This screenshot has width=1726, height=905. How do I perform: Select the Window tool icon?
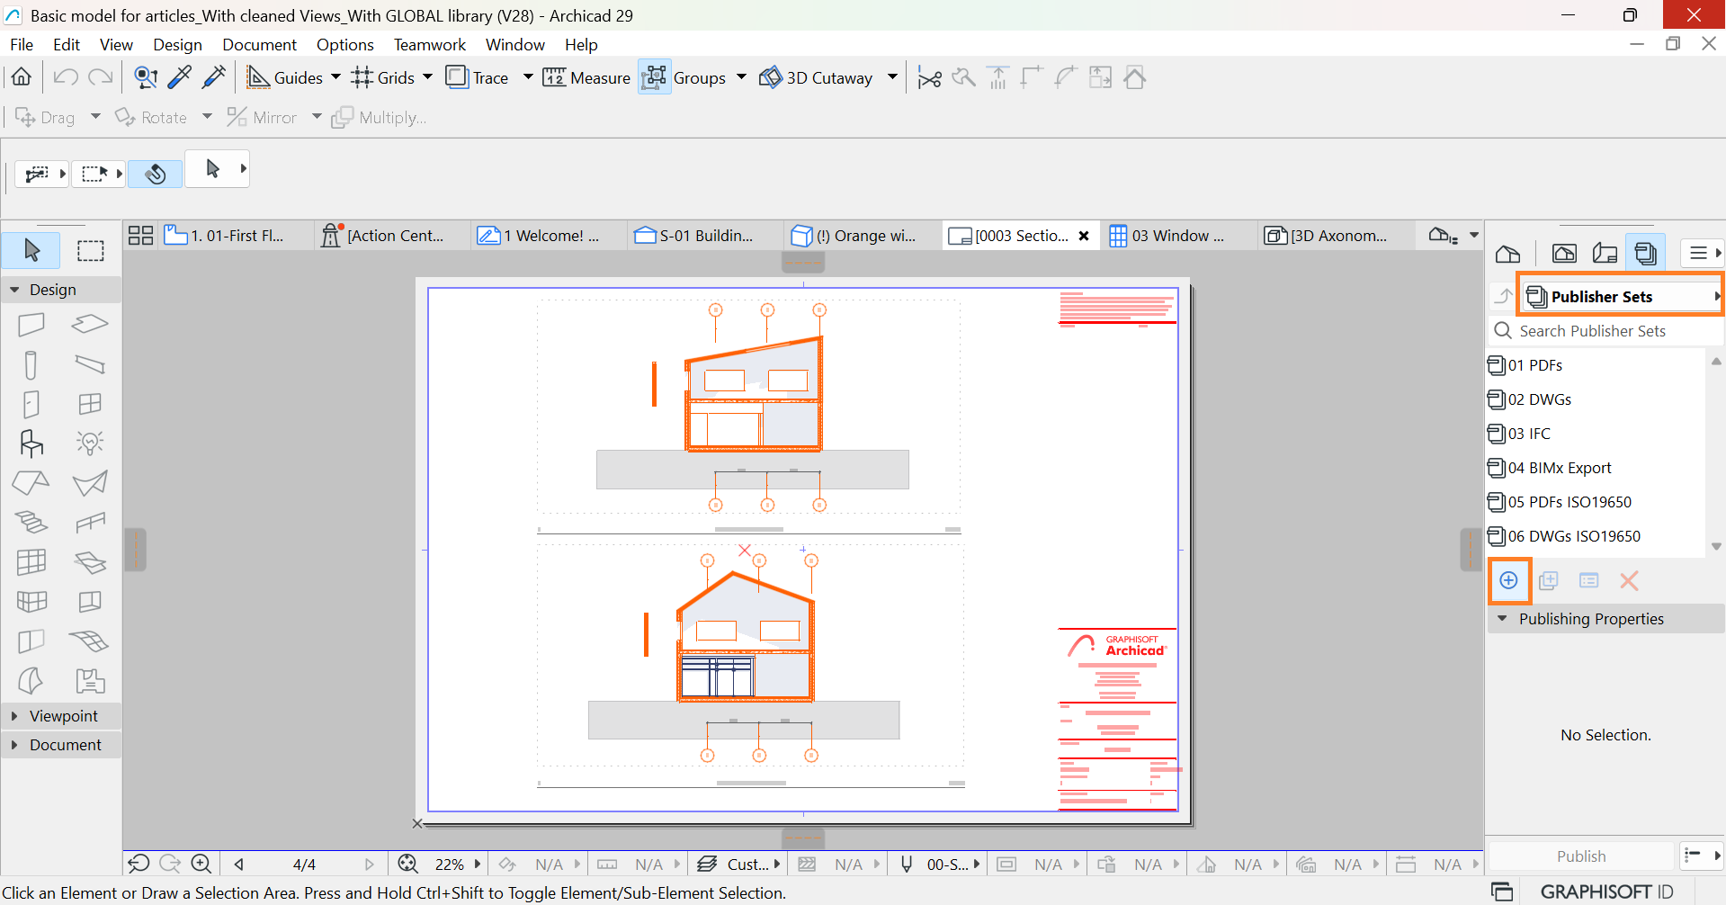coord(90,404)
